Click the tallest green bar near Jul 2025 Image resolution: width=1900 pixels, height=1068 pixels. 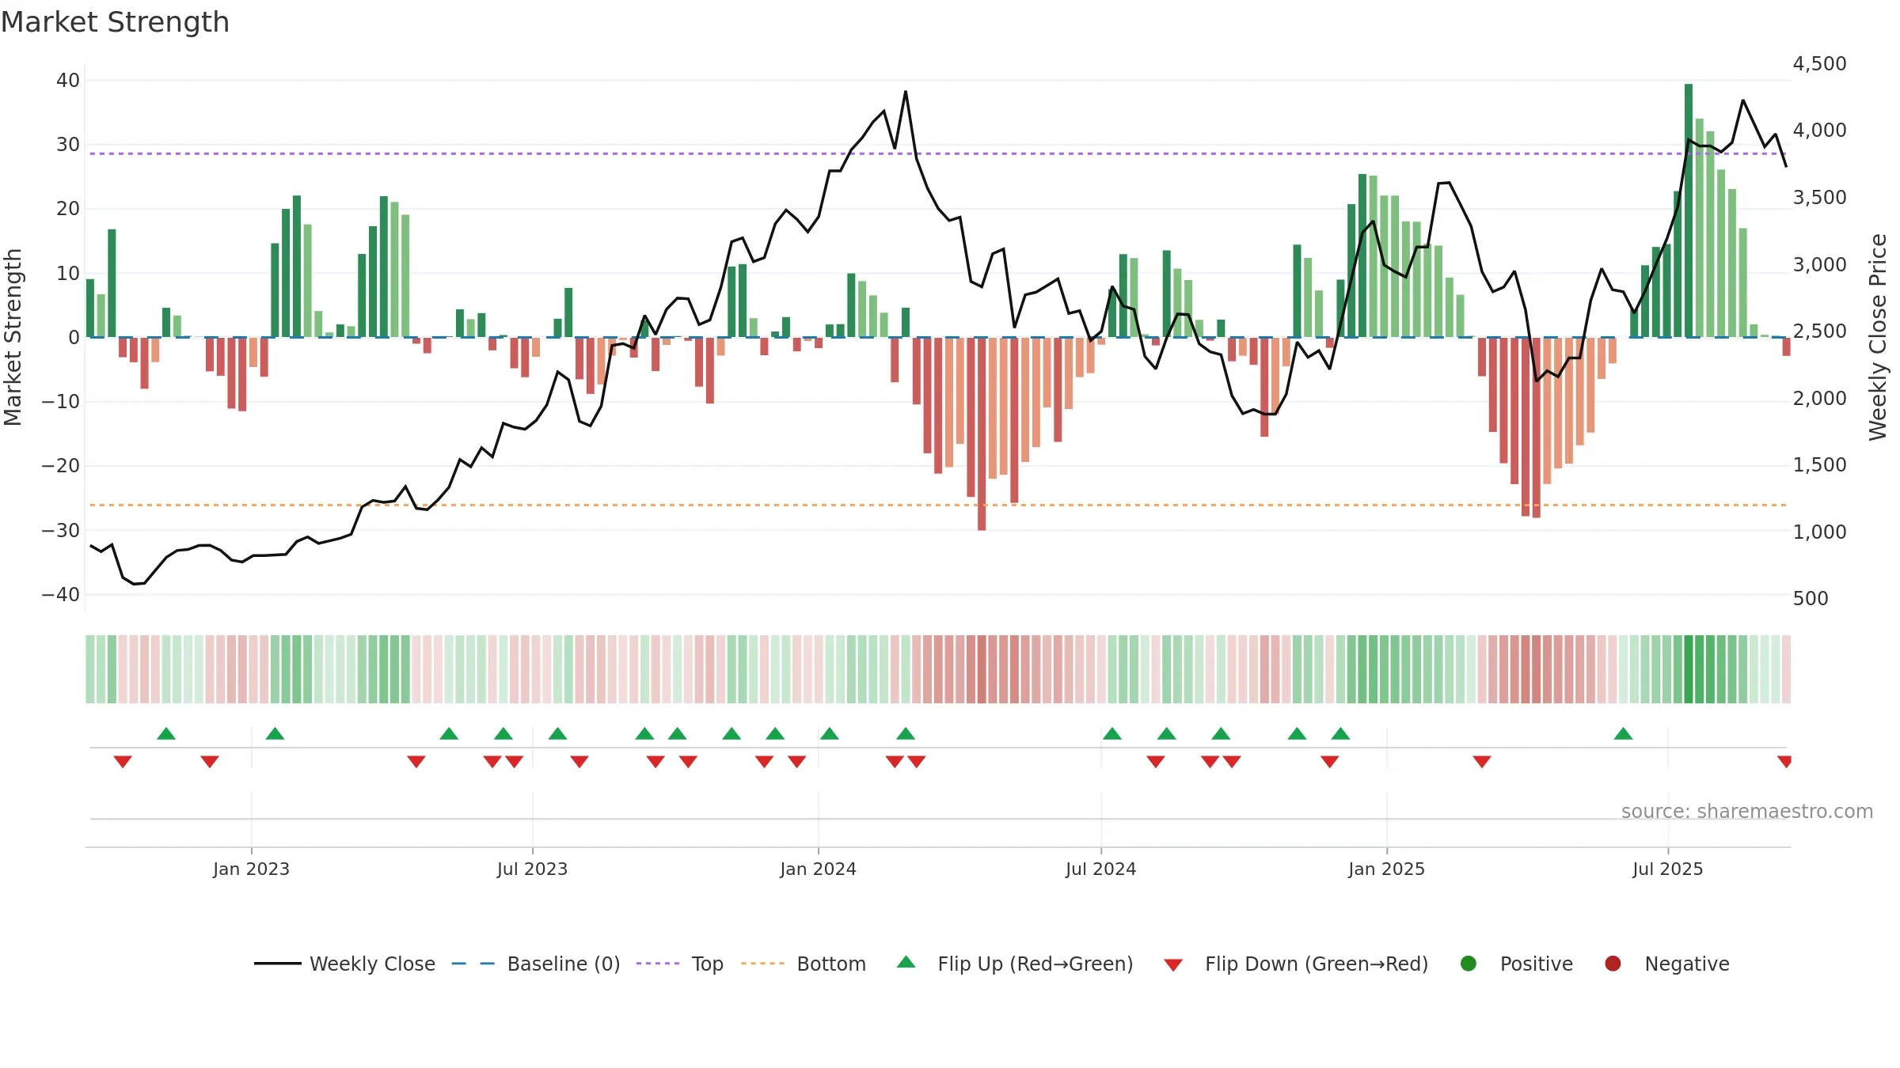(1689, 210)
